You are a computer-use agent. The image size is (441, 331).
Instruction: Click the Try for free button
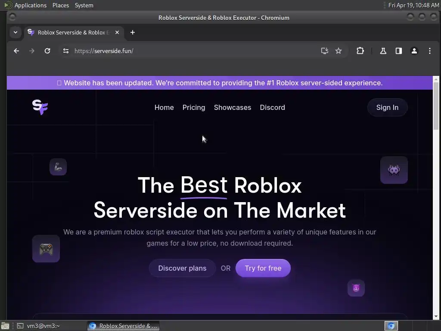[x=263, y=268]
